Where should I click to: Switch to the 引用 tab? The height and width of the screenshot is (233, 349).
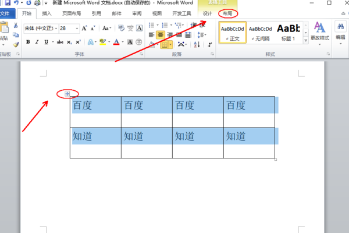(97, 13)
